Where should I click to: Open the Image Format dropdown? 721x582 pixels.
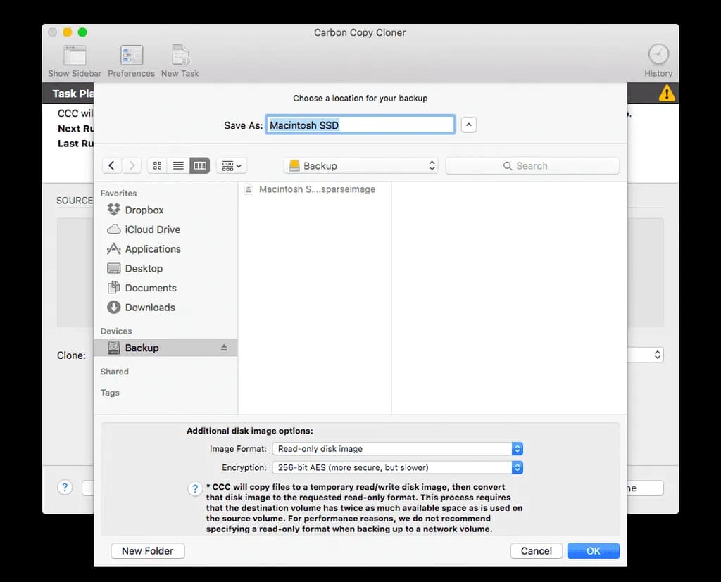pos(397,448)
